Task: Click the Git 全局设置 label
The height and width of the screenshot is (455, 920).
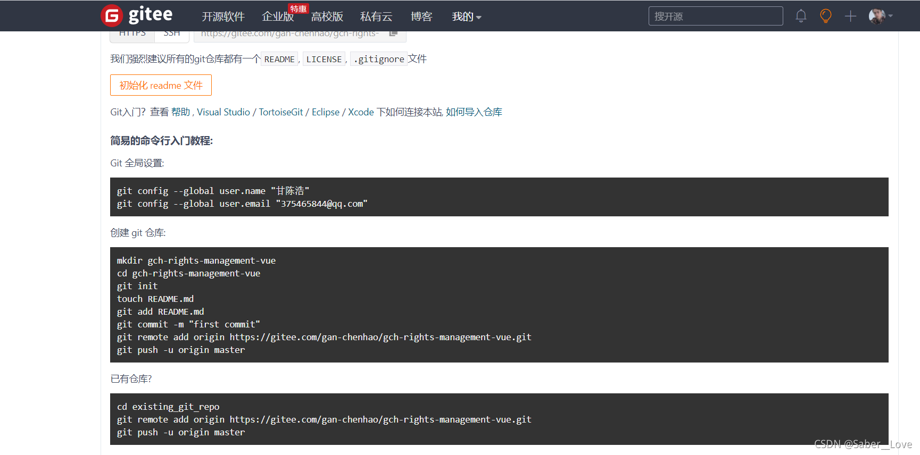Action: pyautogui.click(x=137, y=163)
